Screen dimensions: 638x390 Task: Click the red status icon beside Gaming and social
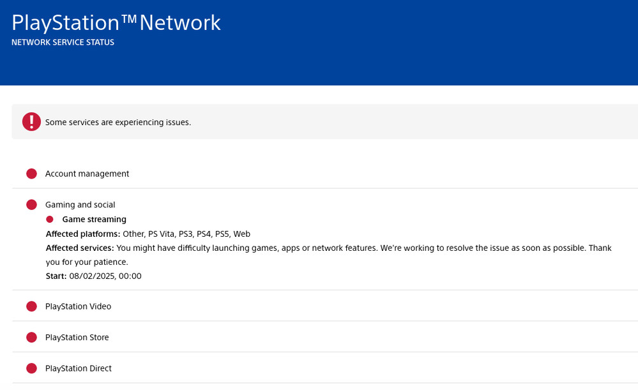coord(31,204)
